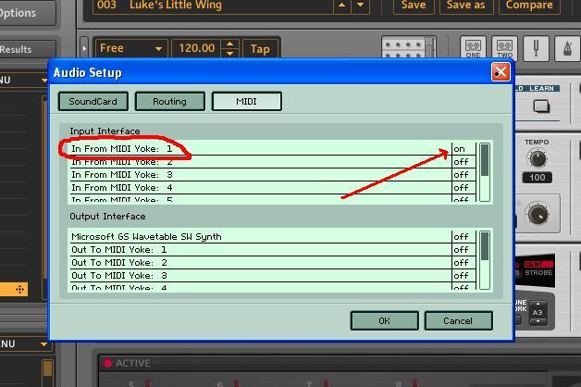The width and height of the screenshot is (581, 387).
Task: Adjust the TEMPO knob
Action: coord(538,158)
